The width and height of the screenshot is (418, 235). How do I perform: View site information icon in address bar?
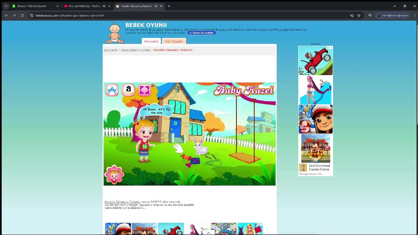click(x=31, y=15)
